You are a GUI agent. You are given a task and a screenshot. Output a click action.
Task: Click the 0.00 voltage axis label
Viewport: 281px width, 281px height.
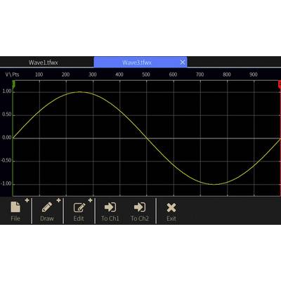[7, 138]
